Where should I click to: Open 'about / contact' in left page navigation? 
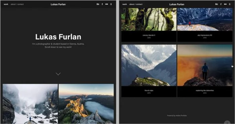click(17, 4)
